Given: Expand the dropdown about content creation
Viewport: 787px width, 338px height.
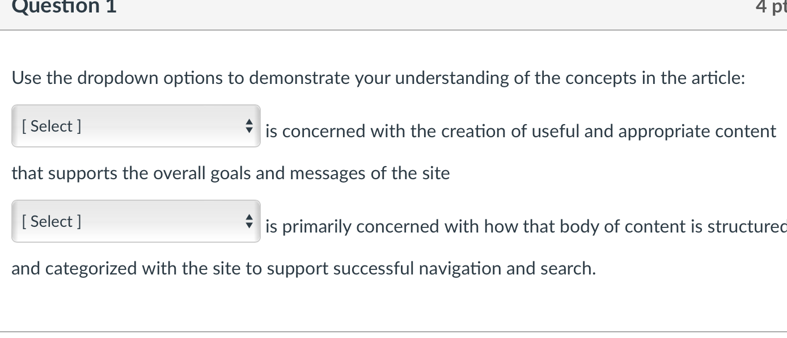Looking at the screenshot, I should click(x=136, y=126).
